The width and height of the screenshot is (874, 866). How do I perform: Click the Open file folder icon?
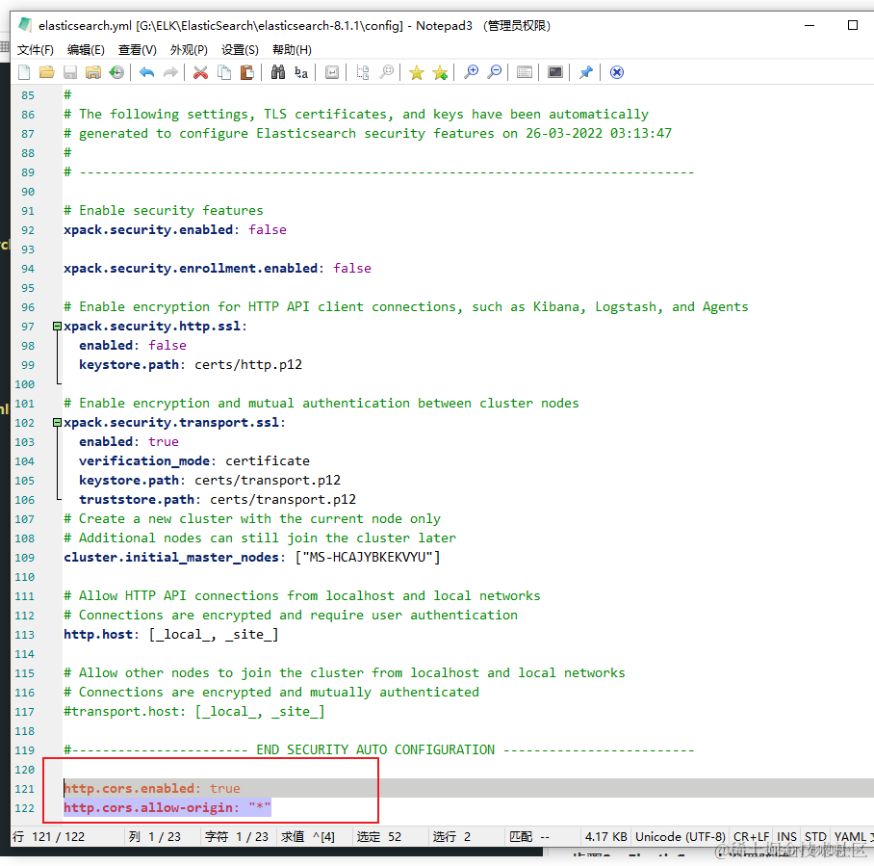pos(47,72)
